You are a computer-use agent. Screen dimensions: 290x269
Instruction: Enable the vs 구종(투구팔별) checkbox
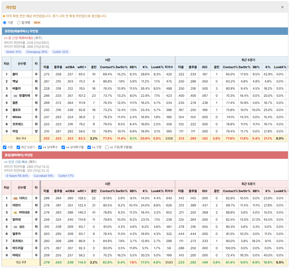(107, 147)
